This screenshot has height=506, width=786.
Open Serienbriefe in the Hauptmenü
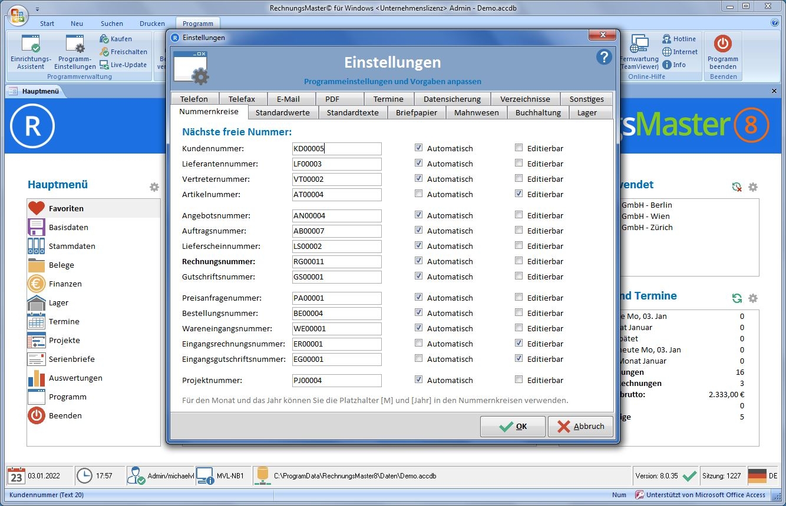point(94,359)
